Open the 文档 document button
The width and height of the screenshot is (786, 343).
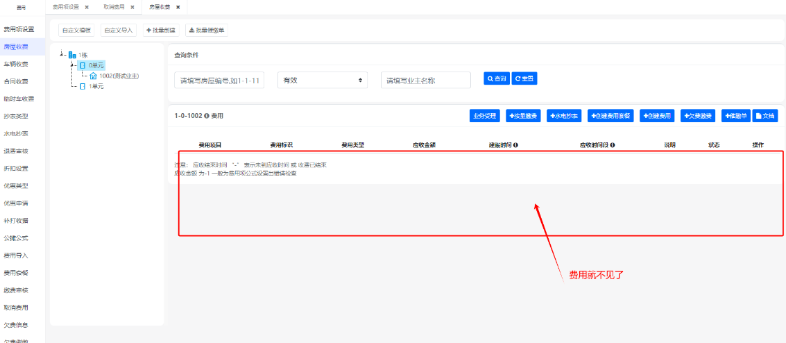[766, 116]
